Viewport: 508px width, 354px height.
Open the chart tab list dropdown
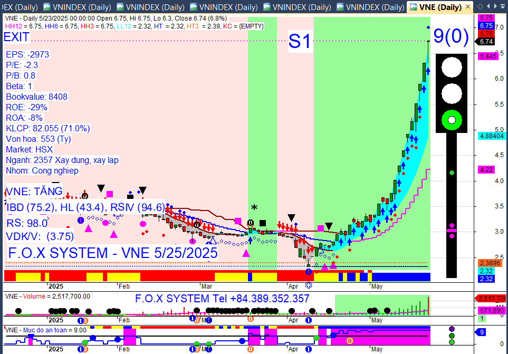[503, 6]
